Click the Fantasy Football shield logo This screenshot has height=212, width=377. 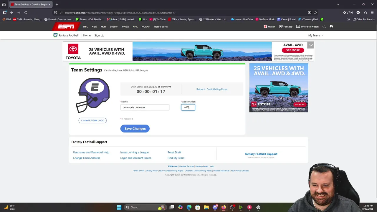click(x=55, y=35)
